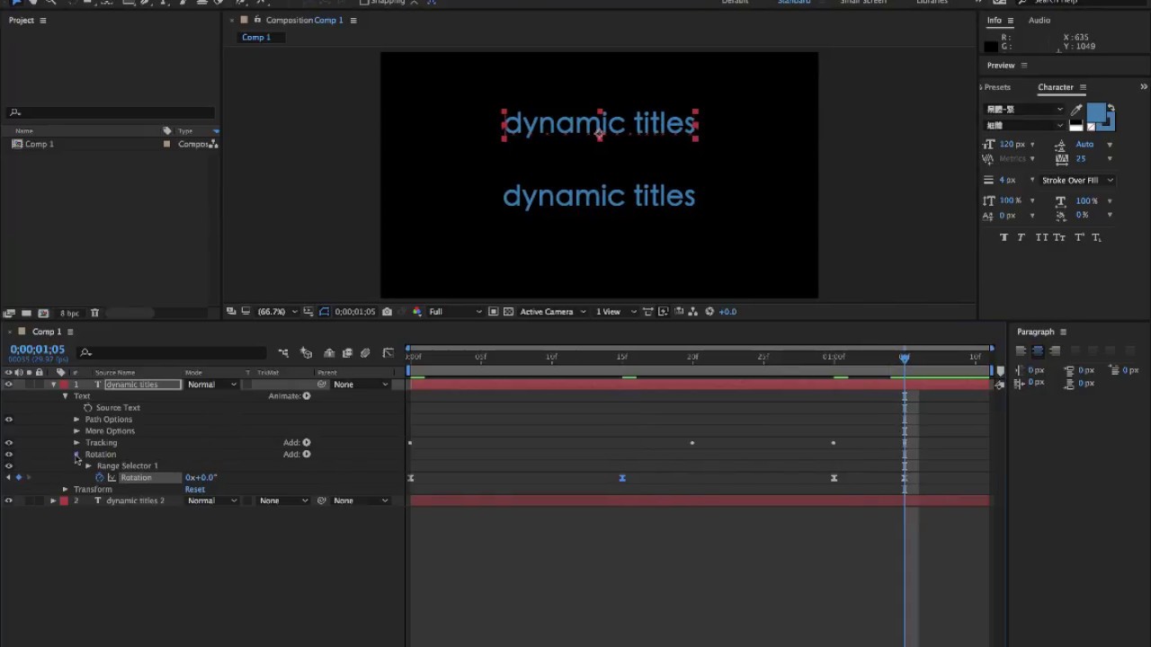This screenshot has height=647, width=1151.
Task: Open the viewer Full resolution dropdown
Action: (x=454, y=312)
